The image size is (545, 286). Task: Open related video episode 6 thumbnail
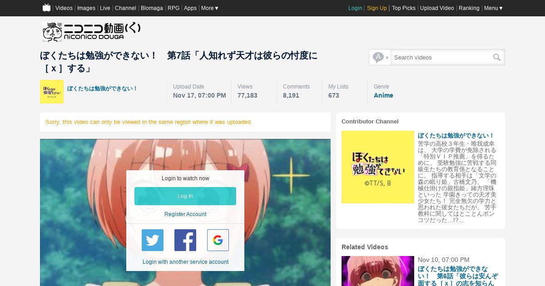[378, 271]
